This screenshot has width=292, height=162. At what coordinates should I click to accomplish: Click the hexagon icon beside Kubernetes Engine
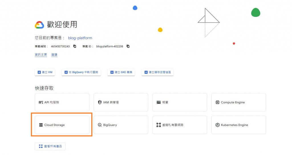point(217,125)
